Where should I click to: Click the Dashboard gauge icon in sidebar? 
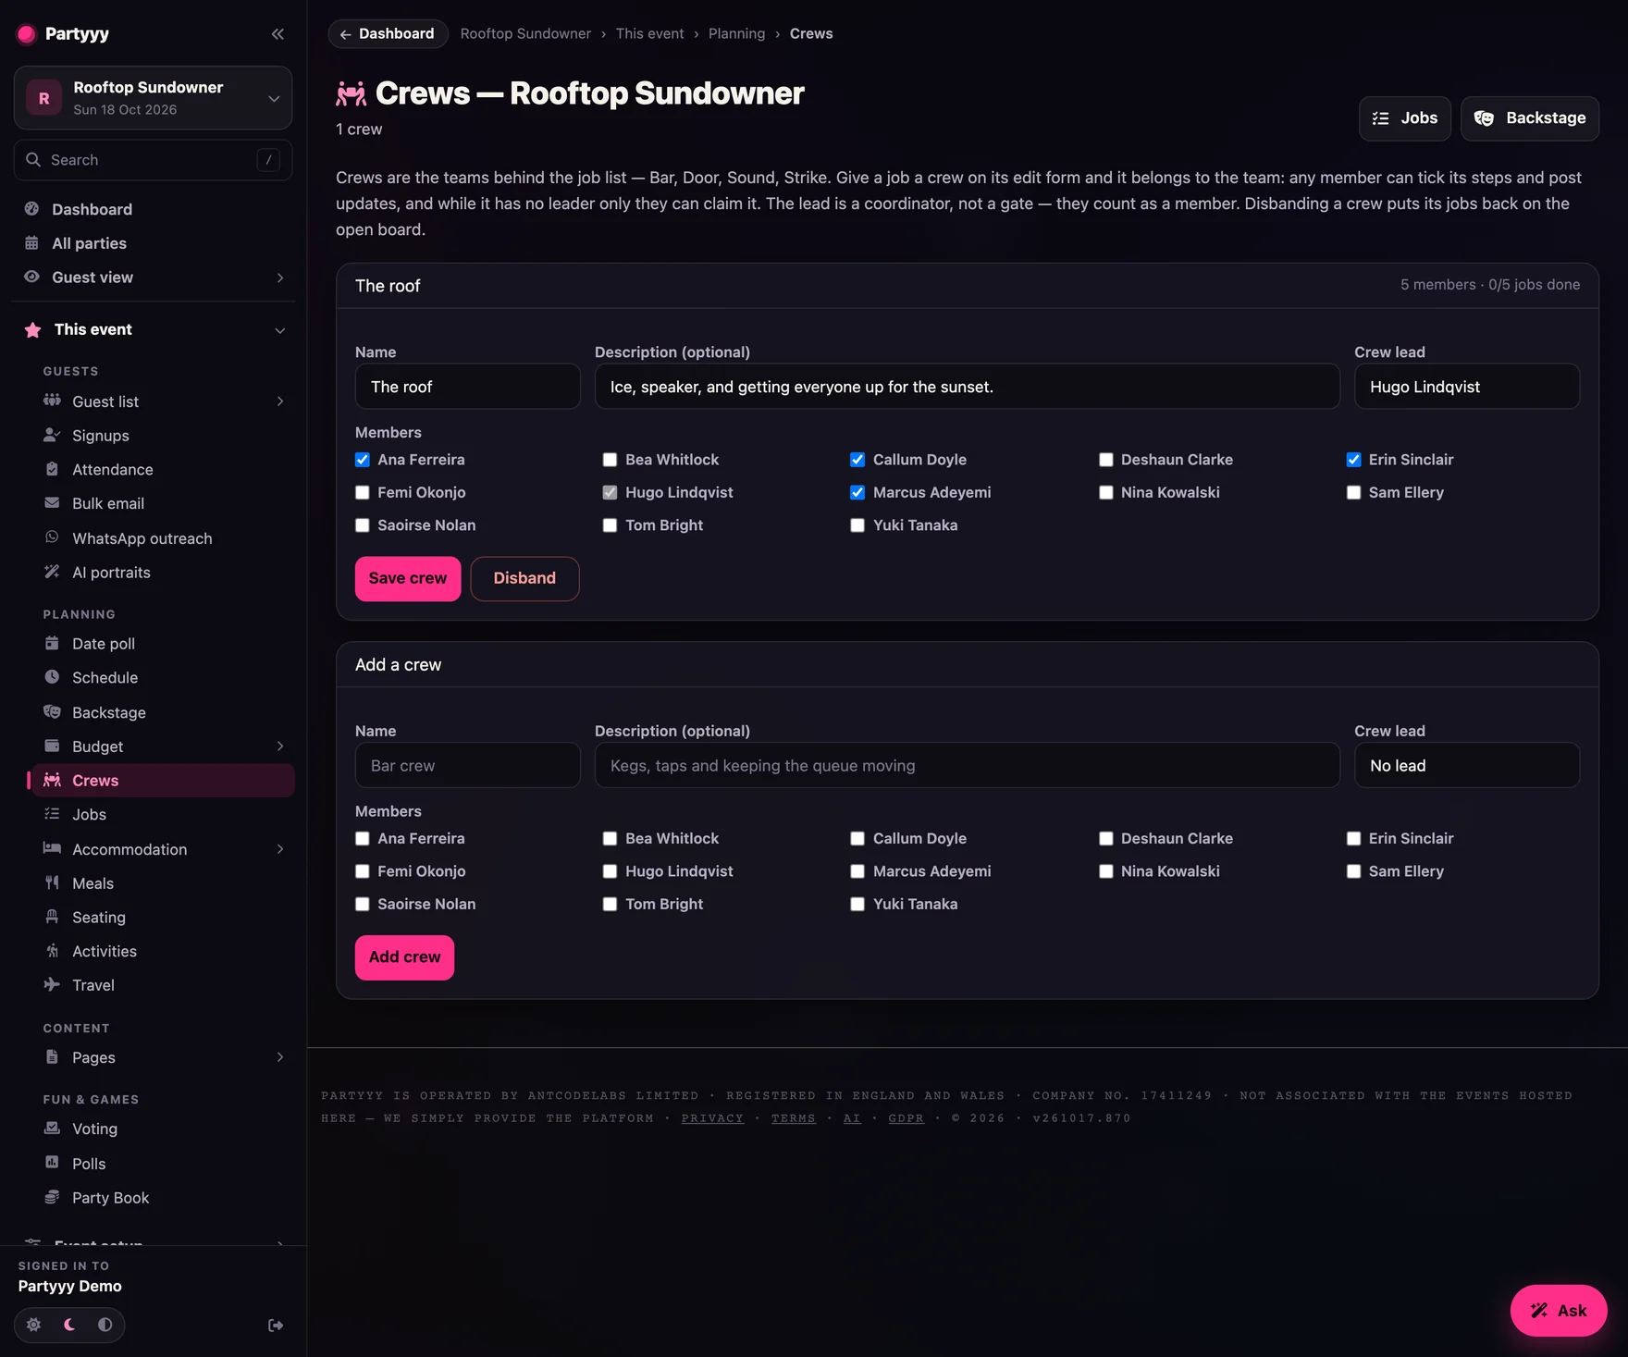tap(31, 209)
